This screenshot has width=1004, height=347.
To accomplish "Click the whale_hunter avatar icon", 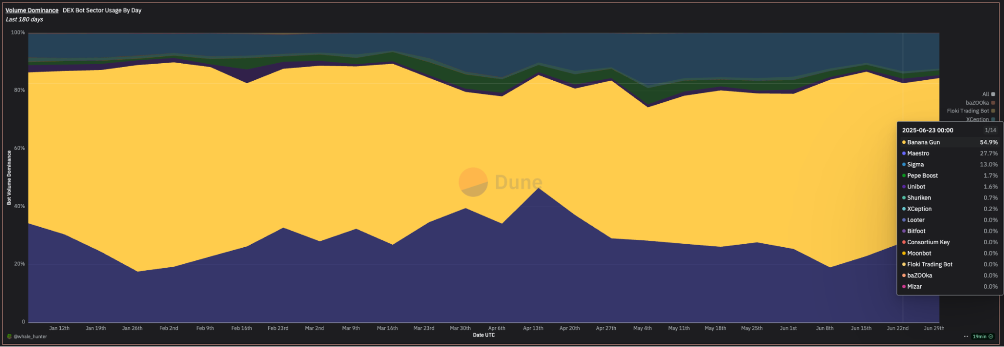I will coord(9,336).
